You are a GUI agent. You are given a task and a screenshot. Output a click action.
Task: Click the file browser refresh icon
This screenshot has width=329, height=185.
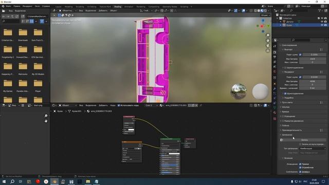(17, 16)
